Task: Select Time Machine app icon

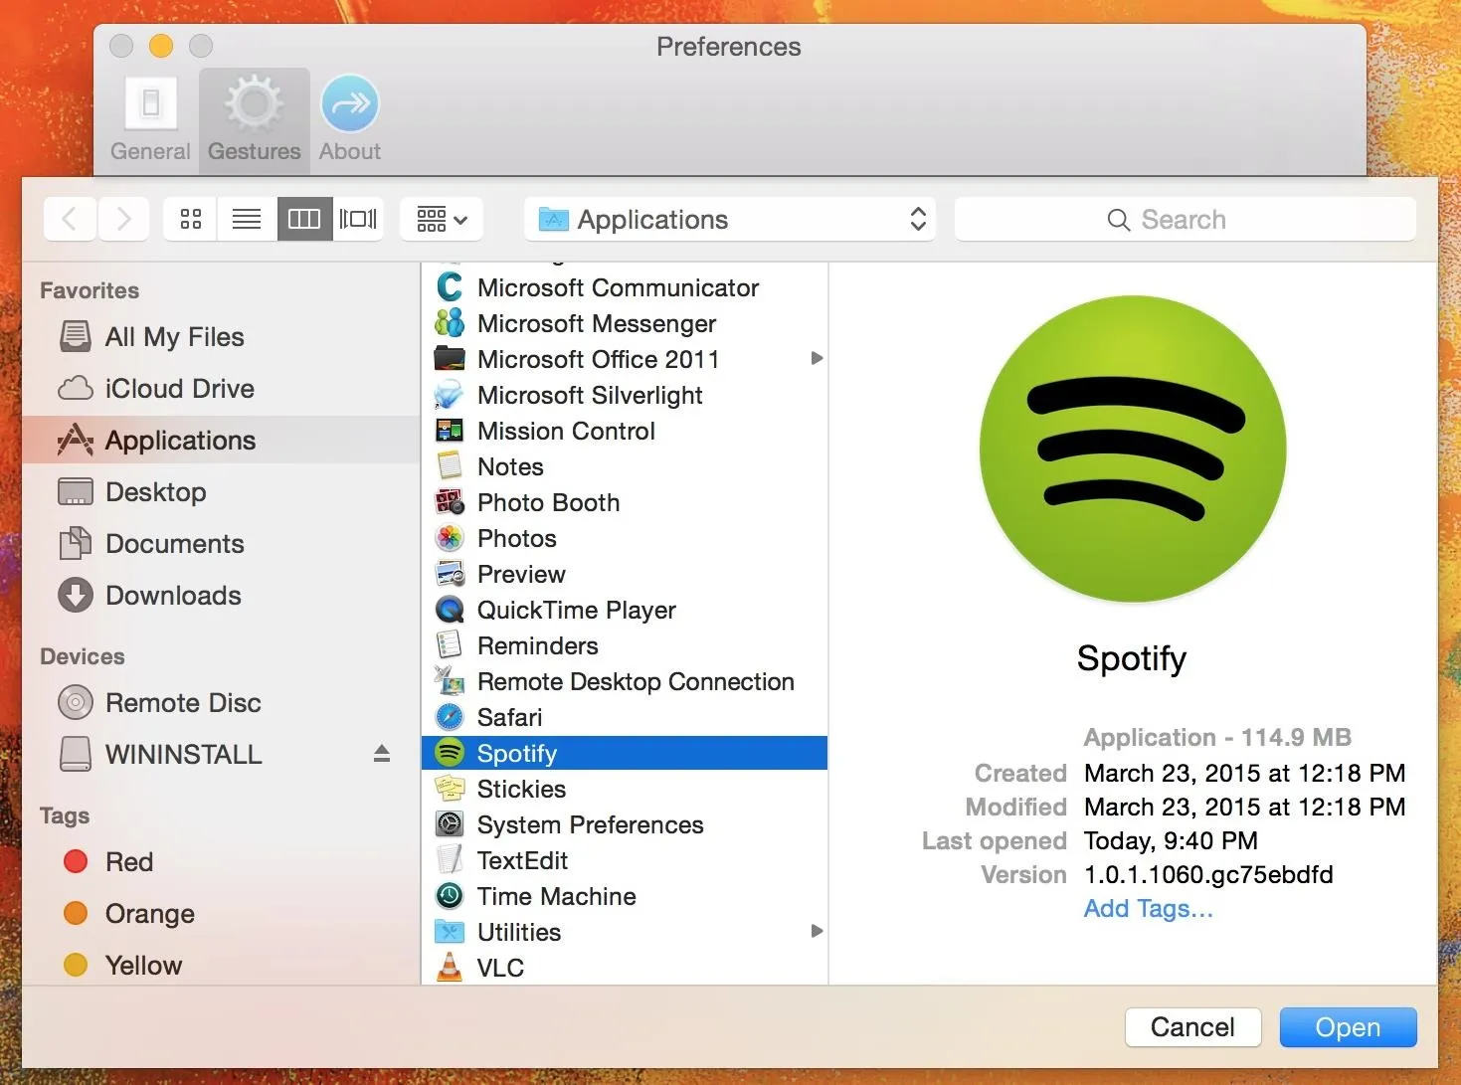Action: click(450, 896)
